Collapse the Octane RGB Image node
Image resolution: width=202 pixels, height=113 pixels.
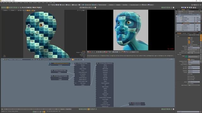76,63
